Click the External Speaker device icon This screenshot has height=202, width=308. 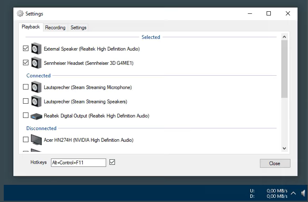pos(36,49)
